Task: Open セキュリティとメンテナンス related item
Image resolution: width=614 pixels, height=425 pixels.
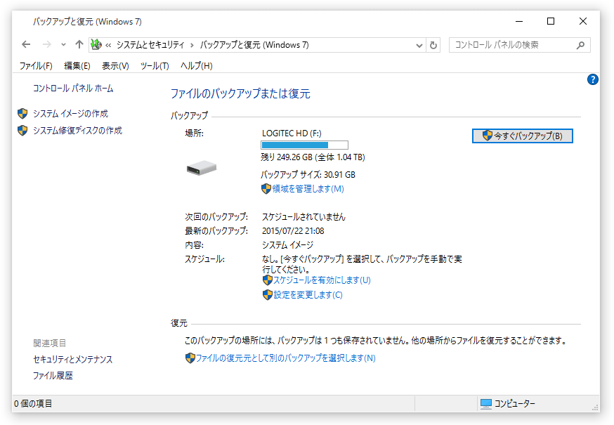Action: (x=73, y=359)
